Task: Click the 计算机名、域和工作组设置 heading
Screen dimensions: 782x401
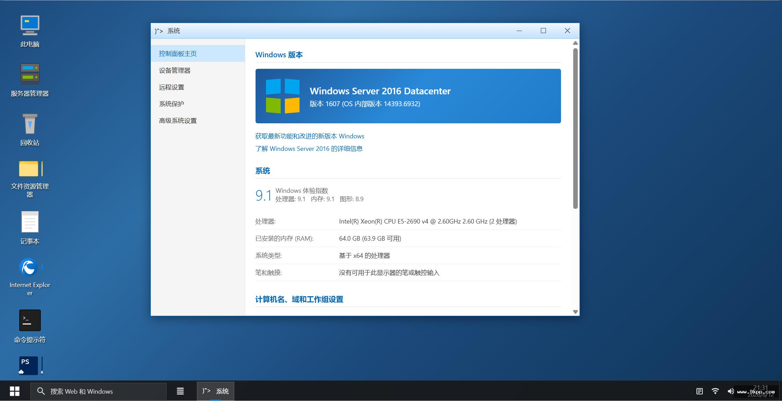Action: (x=299, y=299)
